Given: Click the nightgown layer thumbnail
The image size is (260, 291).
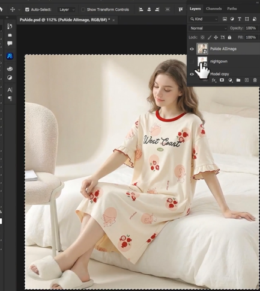Looking at the screenshot, I should click(x=202, y=61).
